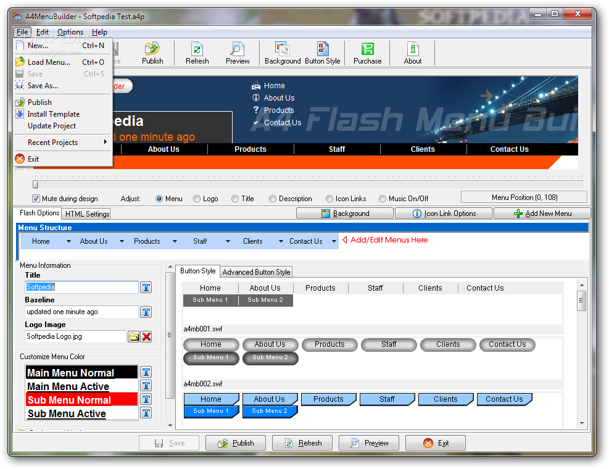Select the Music On/Off radio button
Screen dimensions: 609x469
[x=383, y=199]
